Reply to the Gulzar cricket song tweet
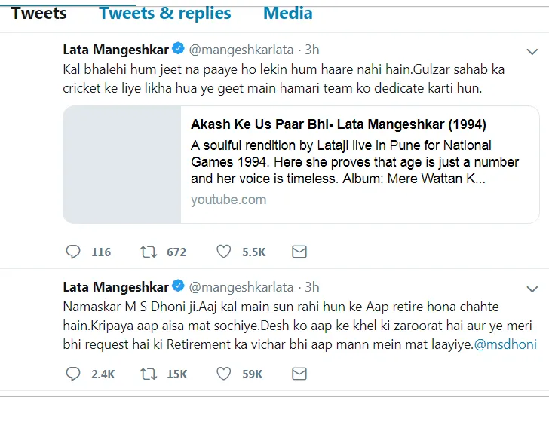This screenshot has width=549, height=428. click(73, 252)
